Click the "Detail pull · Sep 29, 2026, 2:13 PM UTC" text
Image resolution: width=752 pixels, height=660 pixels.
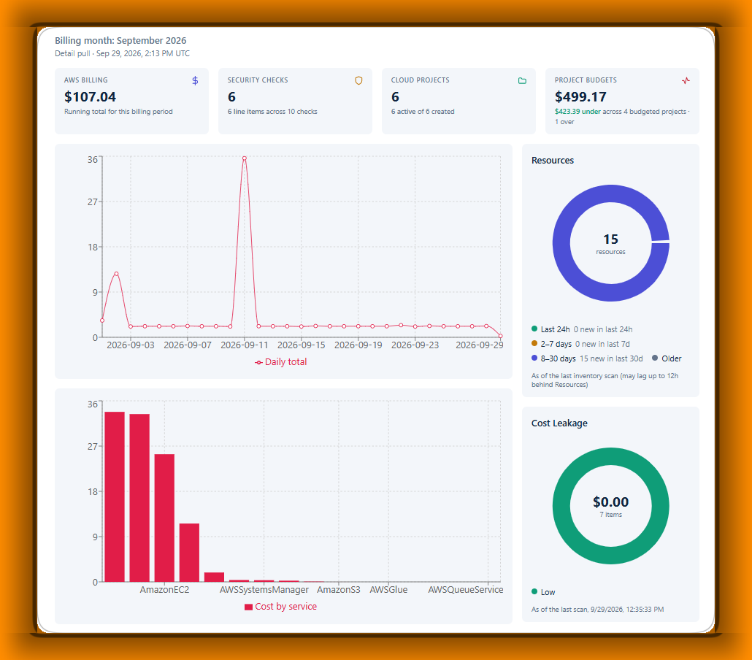click(x=123, y=53)
